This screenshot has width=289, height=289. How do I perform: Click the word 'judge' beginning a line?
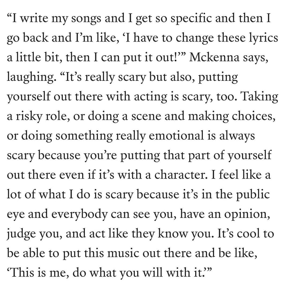point(21,234)
